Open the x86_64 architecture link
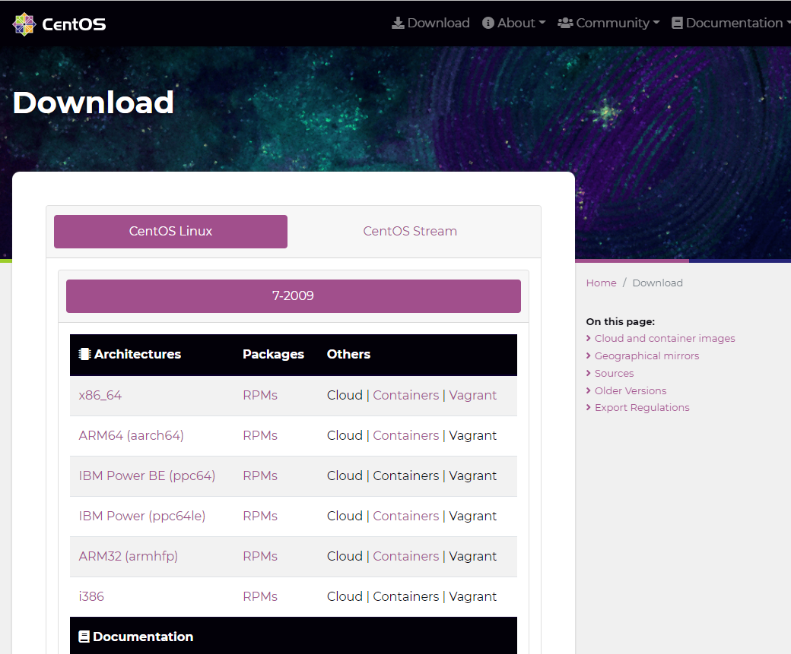The height and width of the screenshot is (654, 791). 100,396
